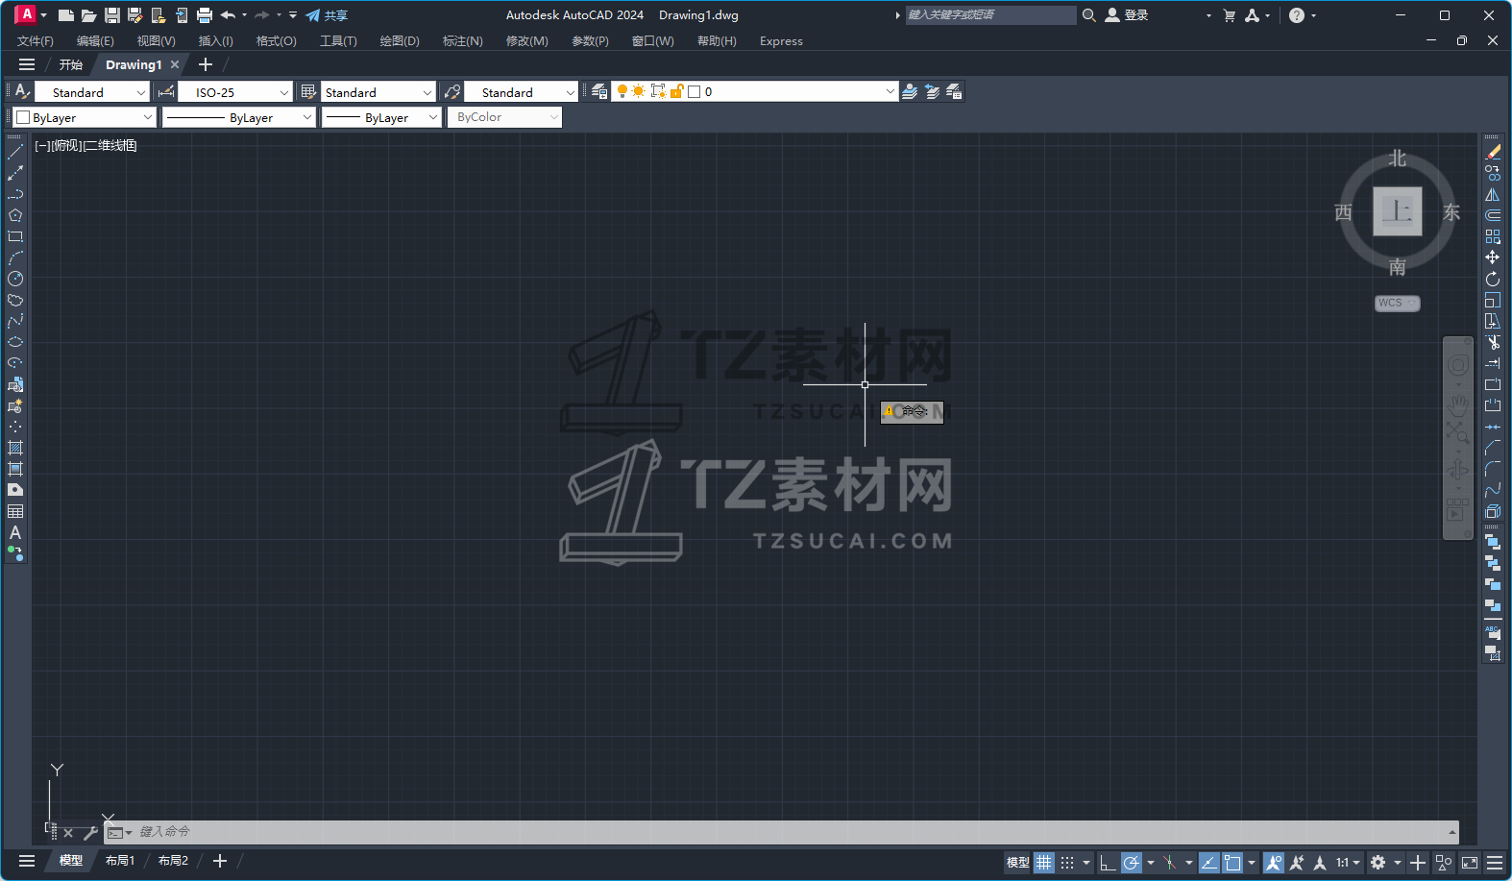This screenshot has width=1512, height=881.
Task: Click the Clean Screen icon in status bar
Action: point(1470,863)
